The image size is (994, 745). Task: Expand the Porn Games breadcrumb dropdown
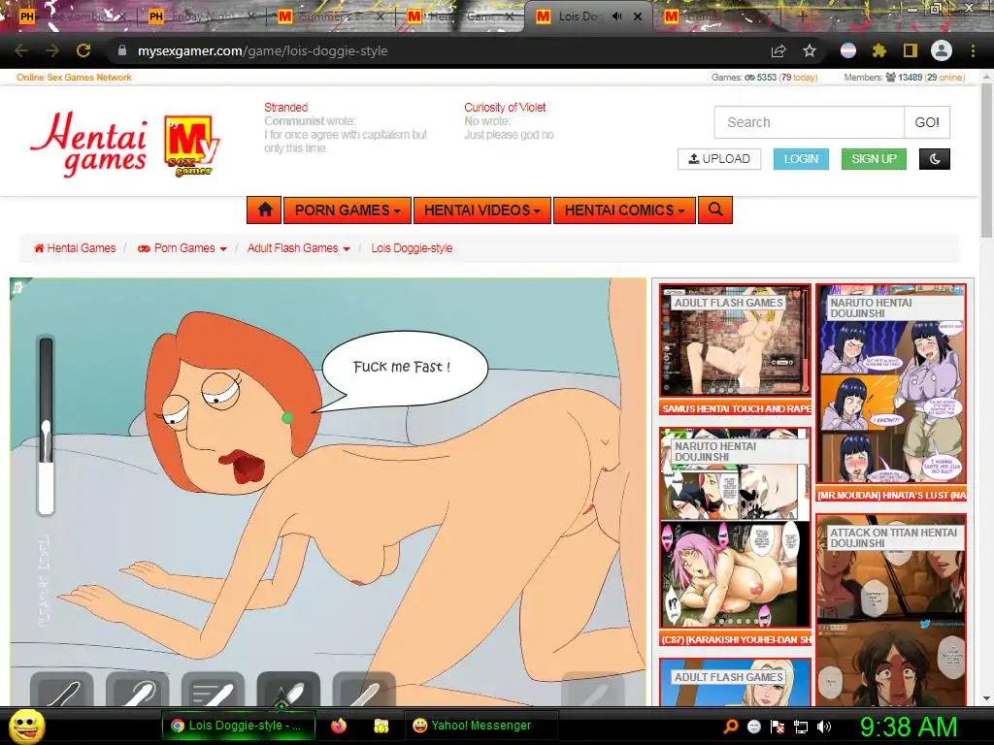click(223, 249)
